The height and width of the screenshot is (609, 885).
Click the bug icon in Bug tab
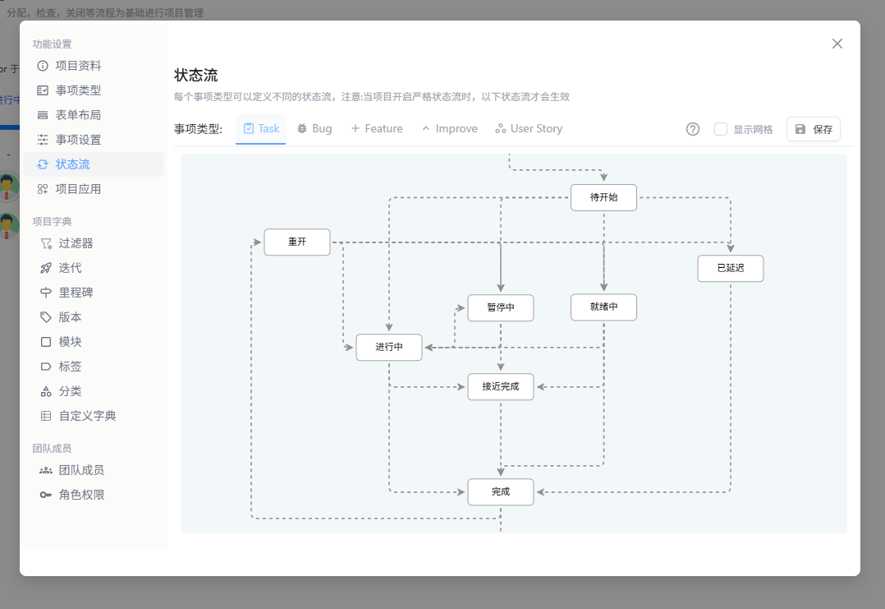pos(302,128)
